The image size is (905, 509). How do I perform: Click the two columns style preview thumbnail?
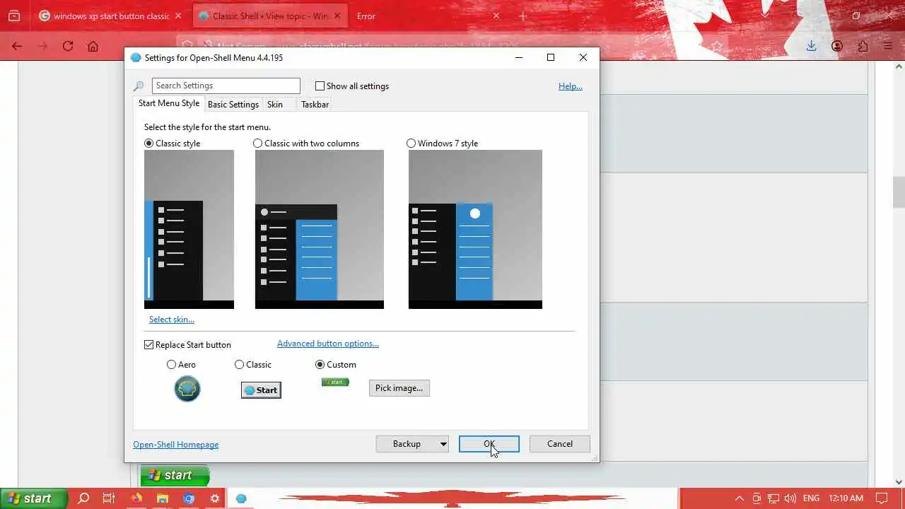point(320,229)
